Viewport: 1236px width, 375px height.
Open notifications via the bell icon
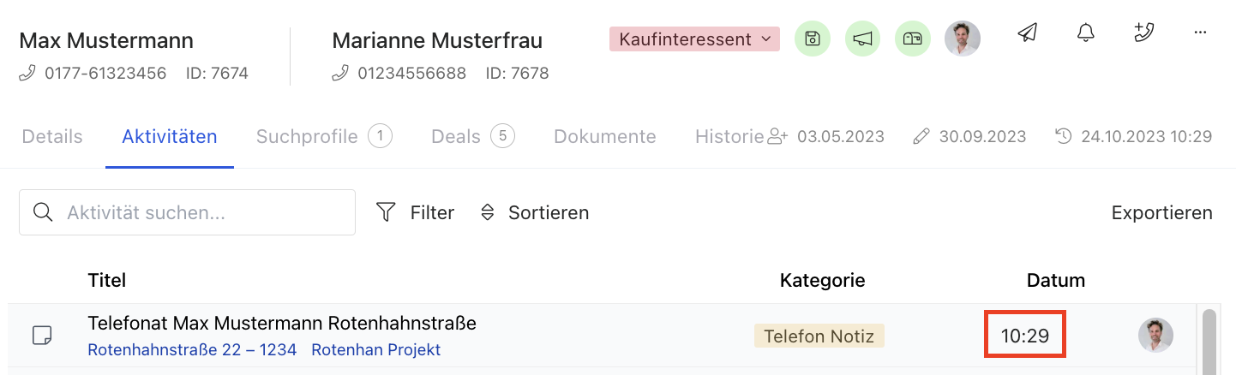coord(1085,33)
